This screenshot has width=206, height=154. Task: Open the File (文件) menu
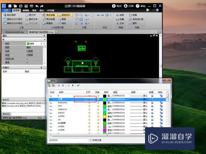(x=6, y=10)
